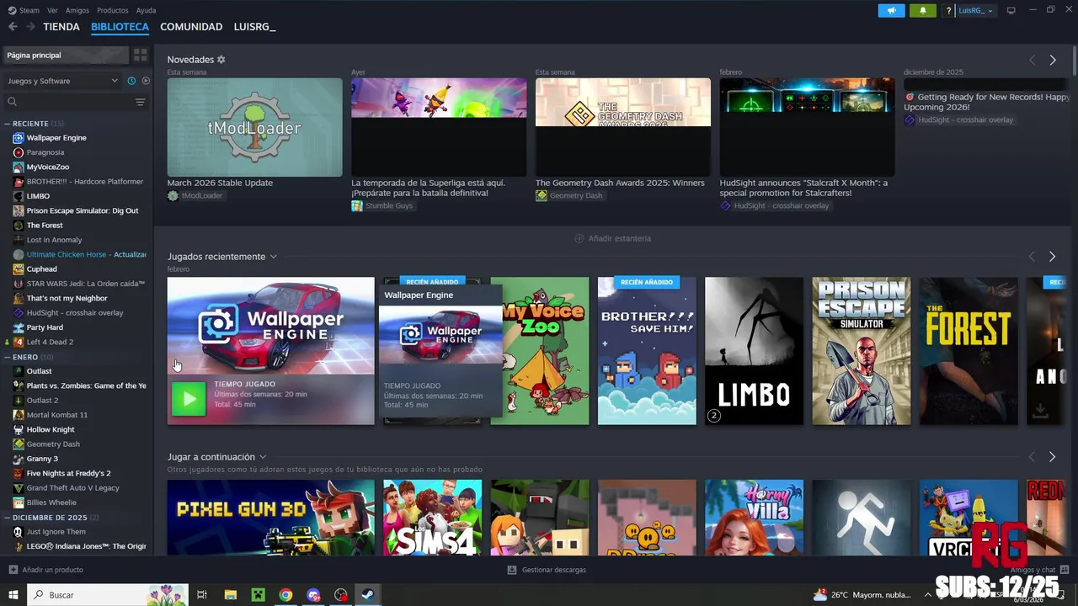Select My Voice Zoo cover
Image resolution: width=1078 pixels, height=606 pixels.
(x=546, y=351)
